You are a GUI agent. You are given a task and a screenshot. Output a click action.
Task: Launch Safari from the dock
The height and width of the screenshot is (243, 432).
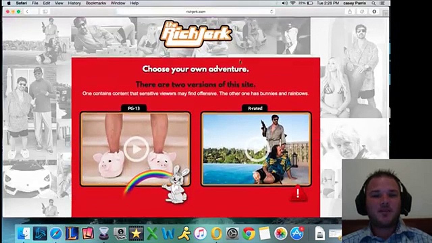[56, 233]
